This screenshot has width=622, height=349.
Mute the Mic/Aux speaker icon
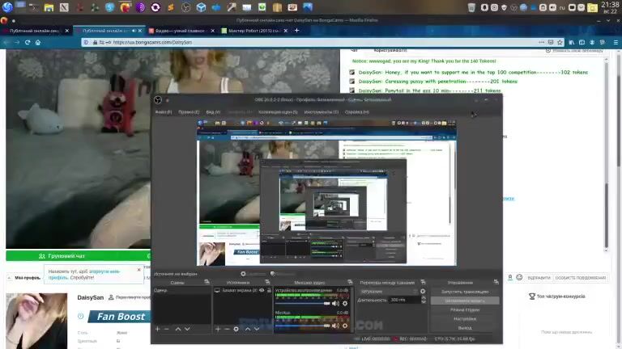pos(334,325)
